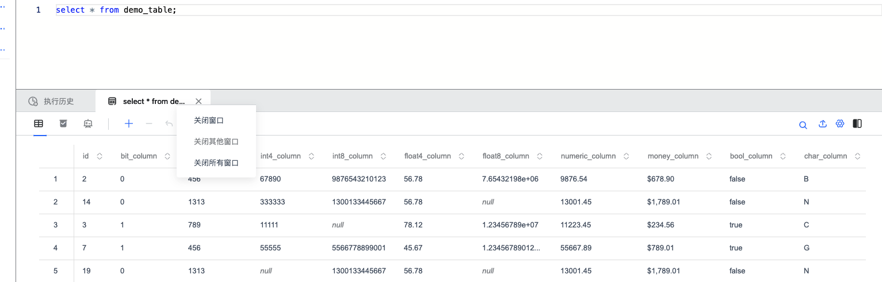
Task: Select row number 2 in the grid
Action: click(x=55, y=202)
